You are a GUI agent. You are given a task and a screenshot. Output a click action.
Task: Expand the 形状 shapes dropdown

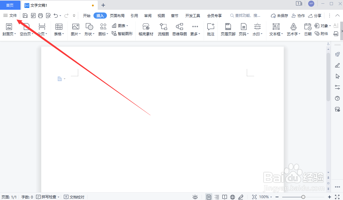coord(89,29)
